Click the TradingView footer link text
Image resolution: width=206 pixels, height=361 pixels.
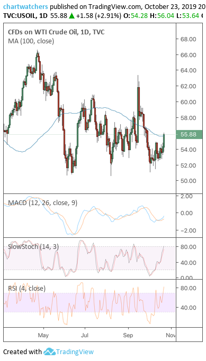[x=75, y=352]
